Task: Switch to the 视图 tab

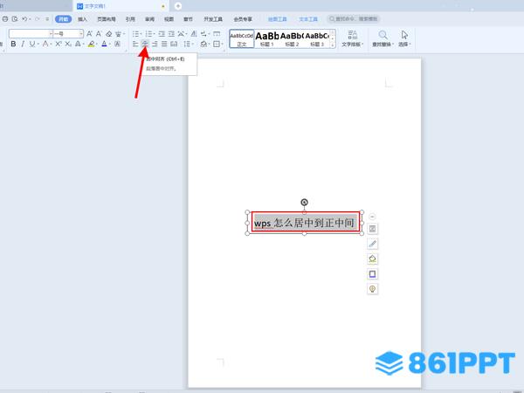Action: pyautogui.click(x=169, y=19)
